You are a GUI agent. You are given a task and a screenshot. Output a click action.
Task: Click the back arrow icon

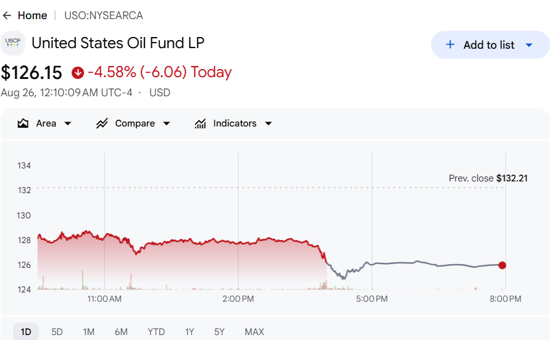(7, 15)
